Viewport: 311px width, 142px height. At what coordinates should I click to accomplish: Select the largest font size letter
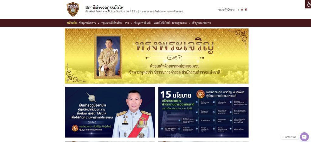246,9
